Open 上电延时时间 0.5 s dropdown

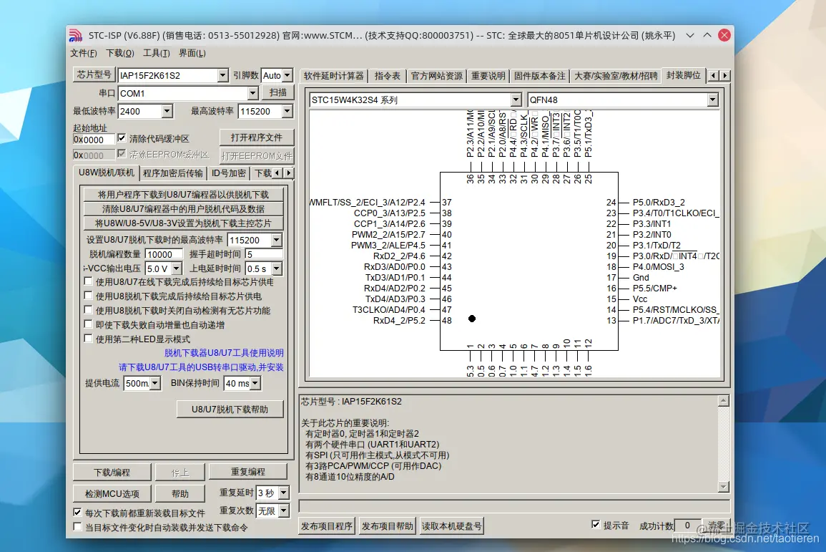[277, 268]
